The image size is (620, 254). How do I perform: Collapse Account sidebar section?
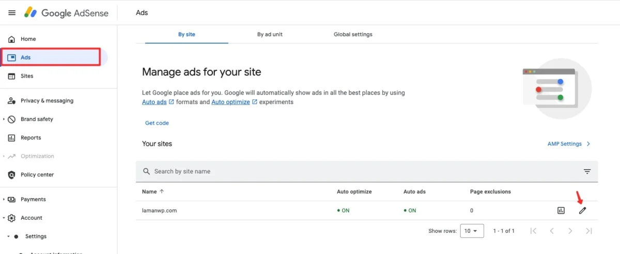point(4,218)
